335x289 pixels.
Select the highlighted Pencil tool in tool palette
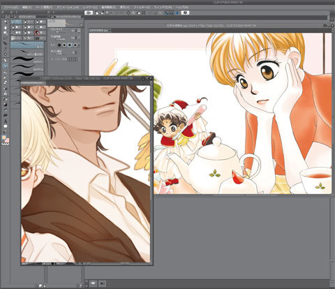6,66
